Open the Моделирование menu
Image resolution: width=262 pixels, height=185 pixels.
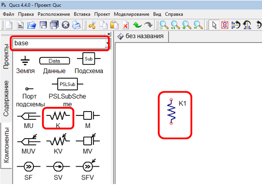point(132,14)
